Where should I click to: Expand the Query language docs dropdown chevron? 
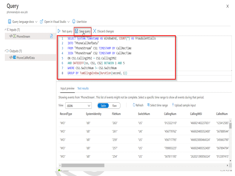tap(36, 22)
